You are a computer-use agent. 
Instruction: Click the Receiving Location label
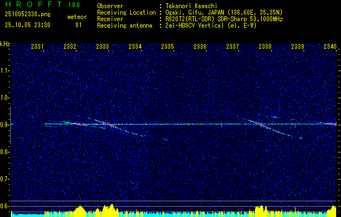[126, 12]
